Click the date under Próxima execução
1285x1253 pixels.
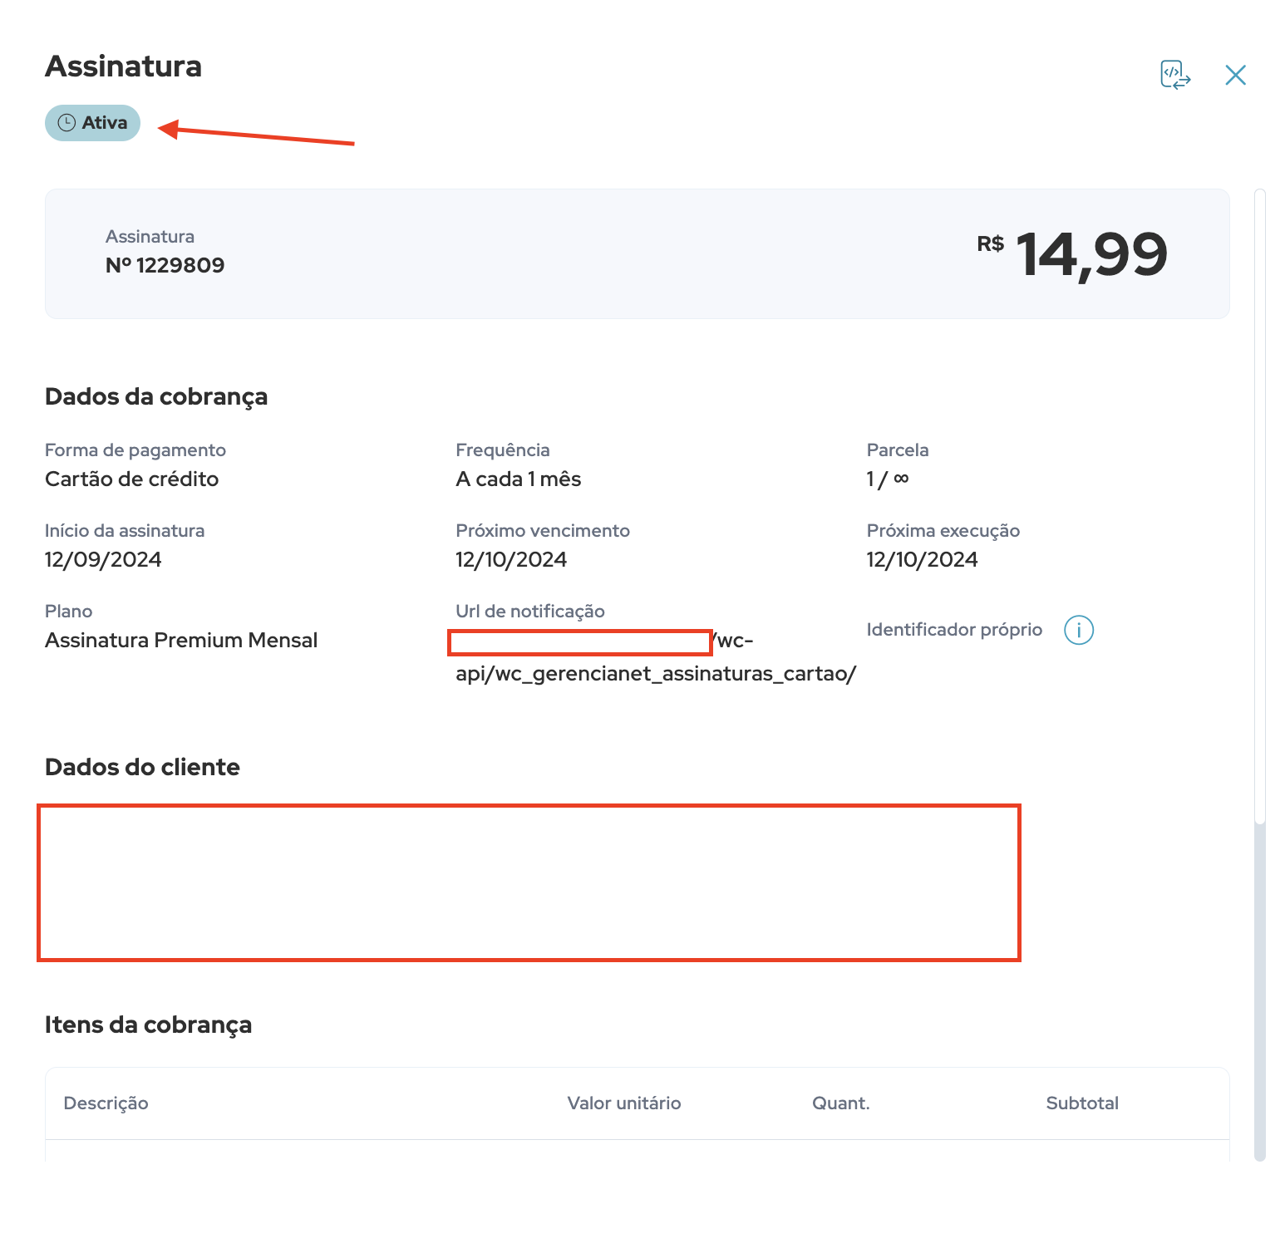pos(922,560)
